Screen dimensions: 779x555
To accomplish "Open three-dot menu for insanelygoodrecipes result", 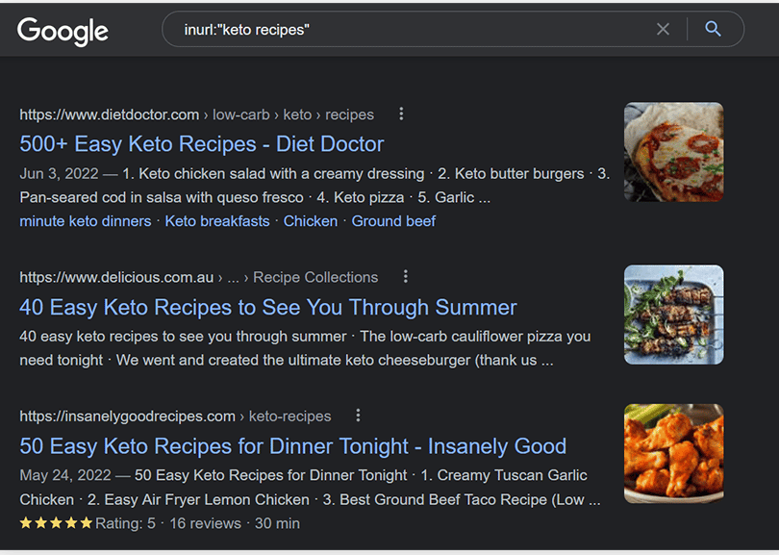I will point(358,416).
